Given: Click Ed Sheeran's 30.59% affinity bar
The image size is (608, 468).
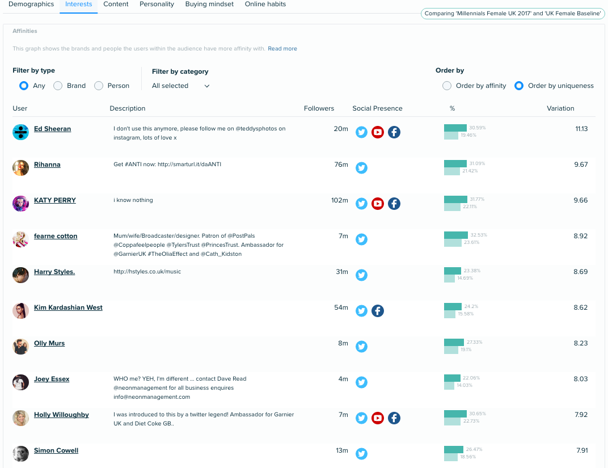Looking at the screenshot, I should [x=455, y=128].
